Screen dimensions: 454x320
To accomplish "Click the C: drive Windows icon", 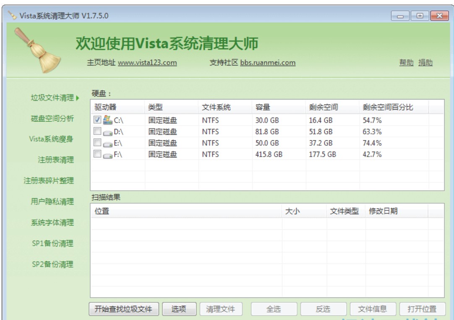I will [x=108, y=120].
